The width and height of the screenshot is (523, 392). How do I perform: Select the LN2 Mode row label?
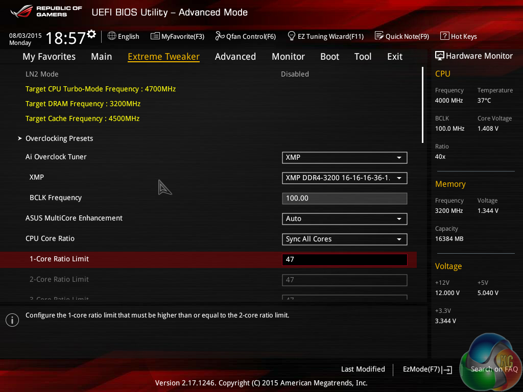[42, 74]
